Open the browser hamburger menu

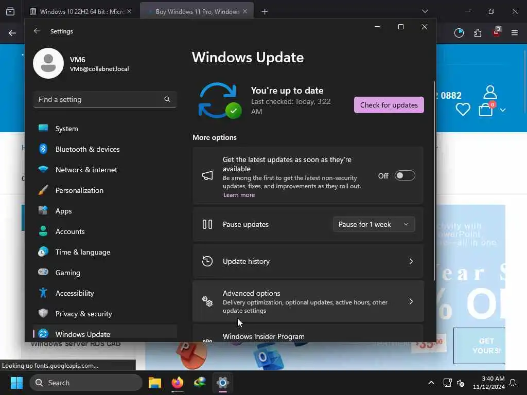click(x=515, y=33)
